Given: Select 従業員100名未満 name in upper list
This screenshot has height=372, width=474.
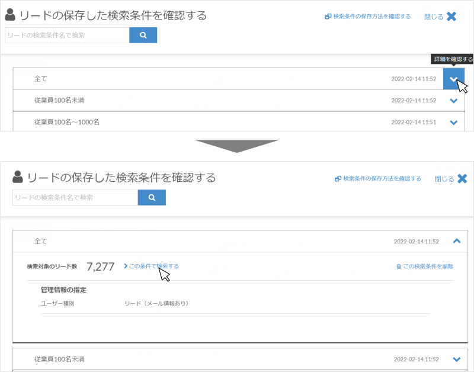Looking at the screenshot, I should 59,100.
